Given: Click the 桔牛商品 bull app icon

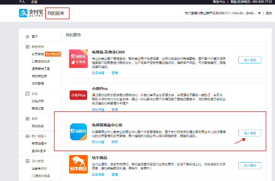Looking at the screenshot, I should coord(79,164).
